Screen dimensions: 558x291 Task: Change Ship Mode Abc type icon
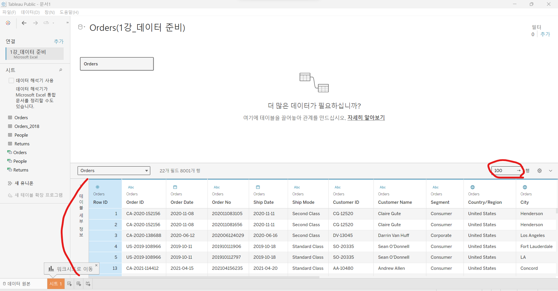297,187
